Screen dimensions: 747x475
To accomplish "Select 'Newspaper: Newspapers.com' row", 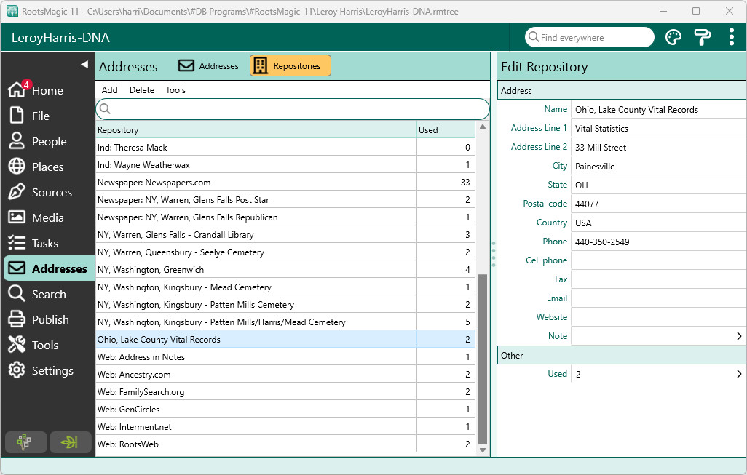I will 285,183.
